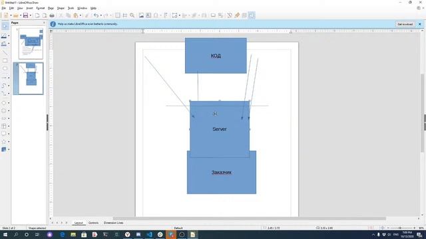Toggle Glue Points editing
This screenshot has width=426, height=239.
point(237,15)
